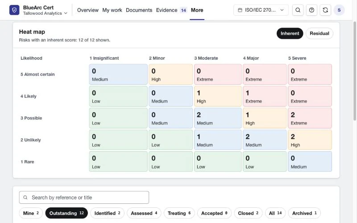Select Almost certain / Insignificant Medium cell
This screenshot has width=357, height=223.
[118, 74]
